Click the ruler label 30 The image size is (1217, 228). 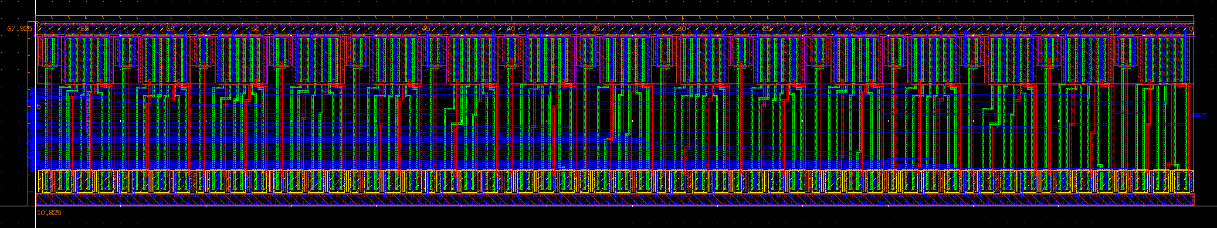pyautogui.click(x=681, y=29)
